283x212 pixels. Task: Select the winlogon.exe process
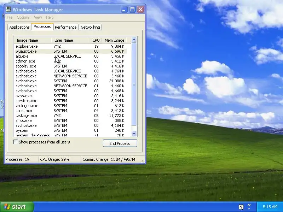[x=70, y=106]
